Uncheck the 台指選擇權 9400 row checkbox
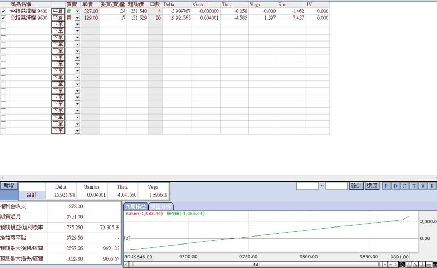This screenshot has width=437, height=268. 4,11
